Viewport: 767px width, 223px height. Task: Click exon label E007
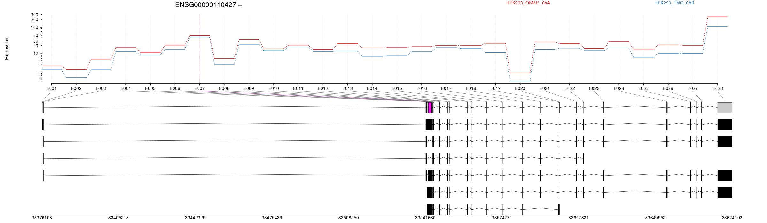199,88
